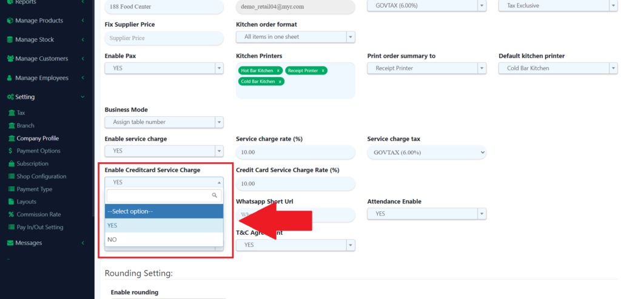
Task: Remove Hot Bar Kitchen printer tag
Action: coord(278,71)
